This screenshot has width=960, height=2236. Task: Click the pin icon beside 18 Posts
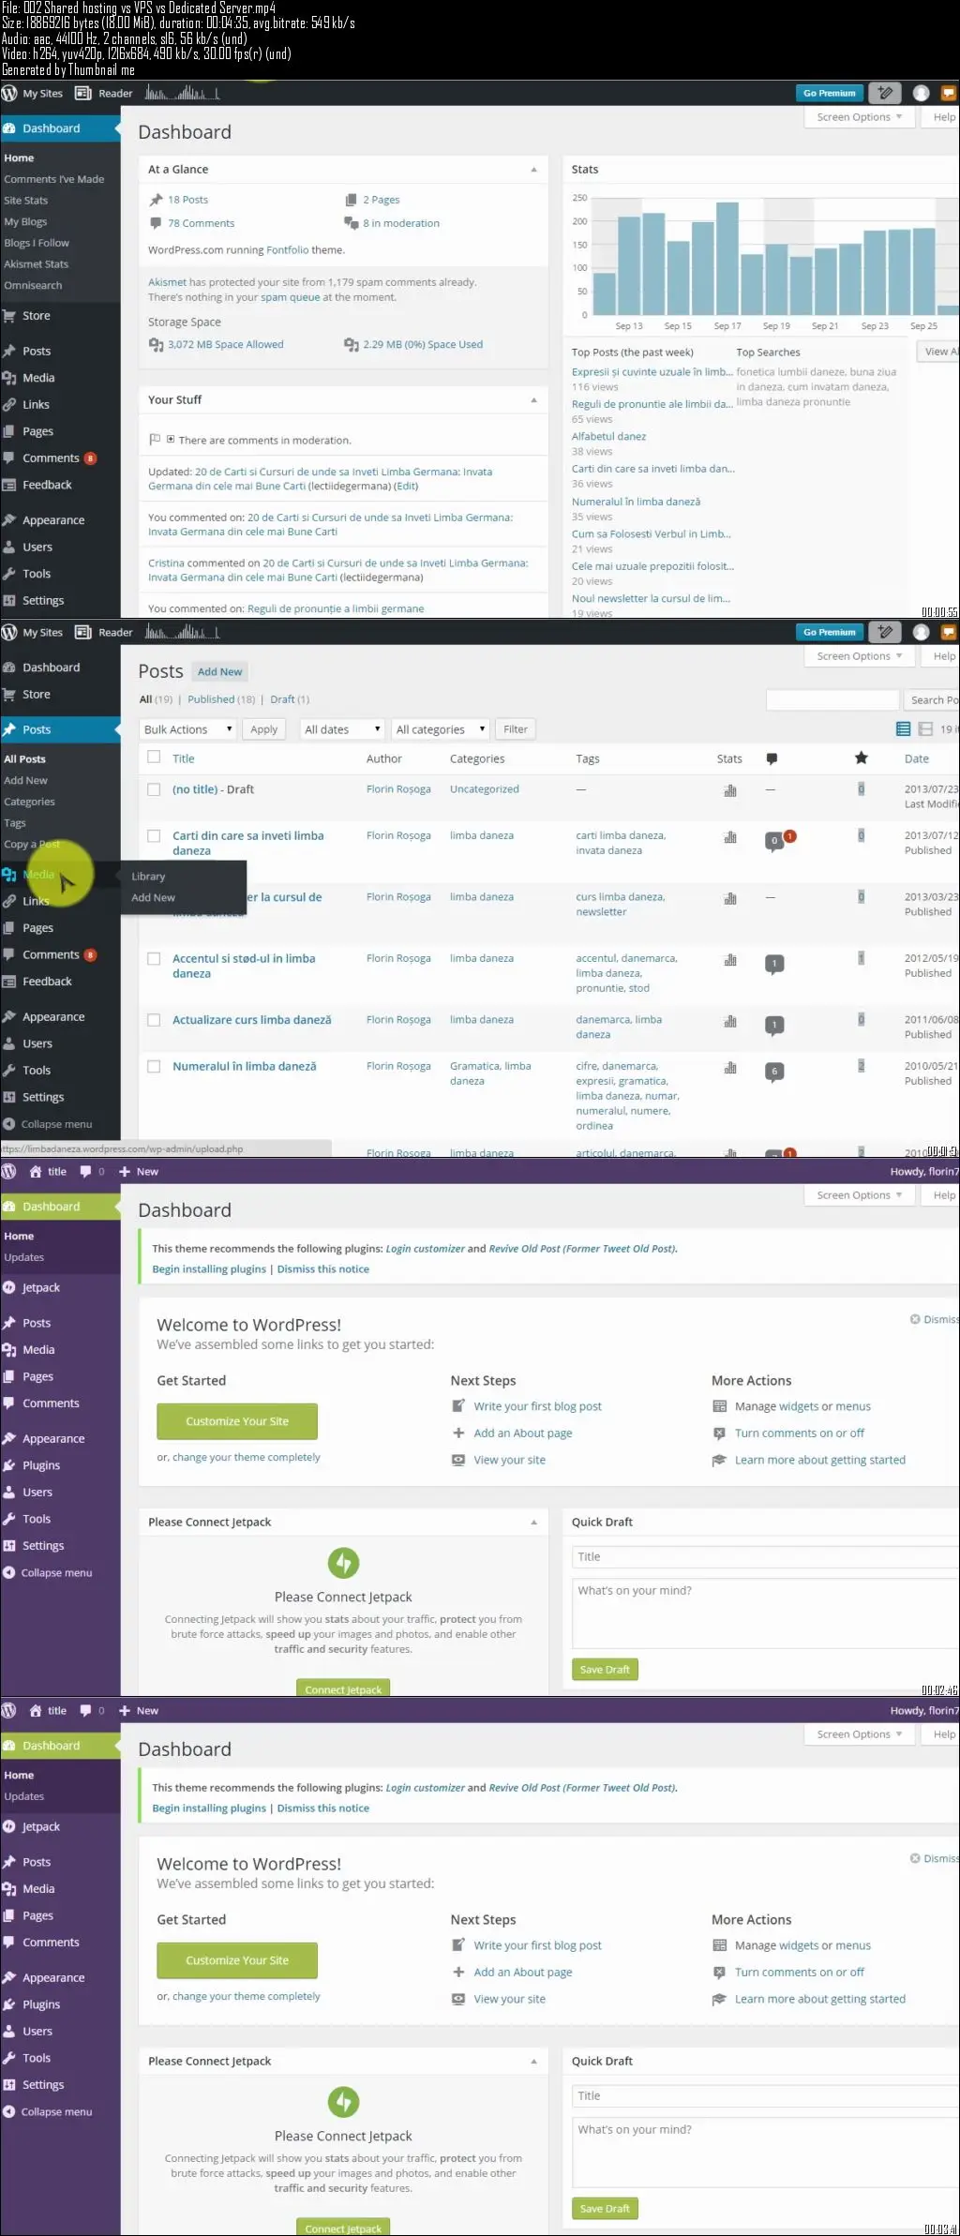[157, 200]
